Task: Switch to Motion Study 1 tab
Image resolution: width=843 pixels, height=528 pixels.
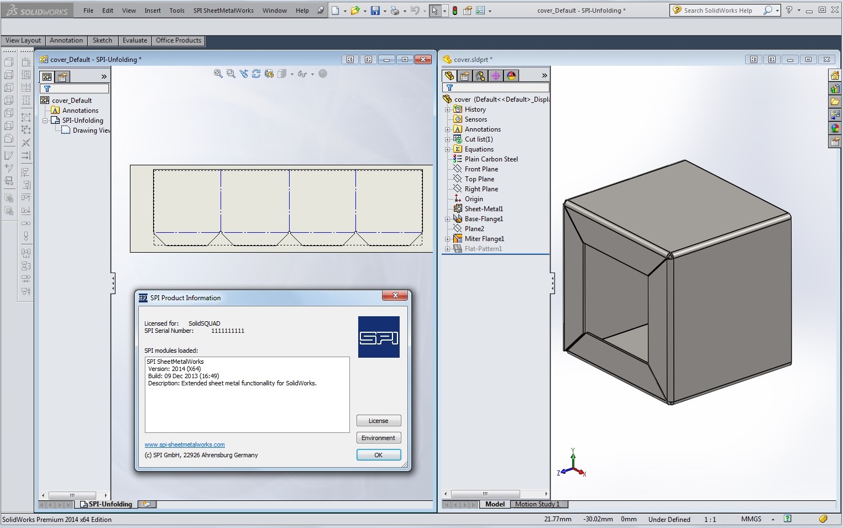Action: tap(537, 504)
